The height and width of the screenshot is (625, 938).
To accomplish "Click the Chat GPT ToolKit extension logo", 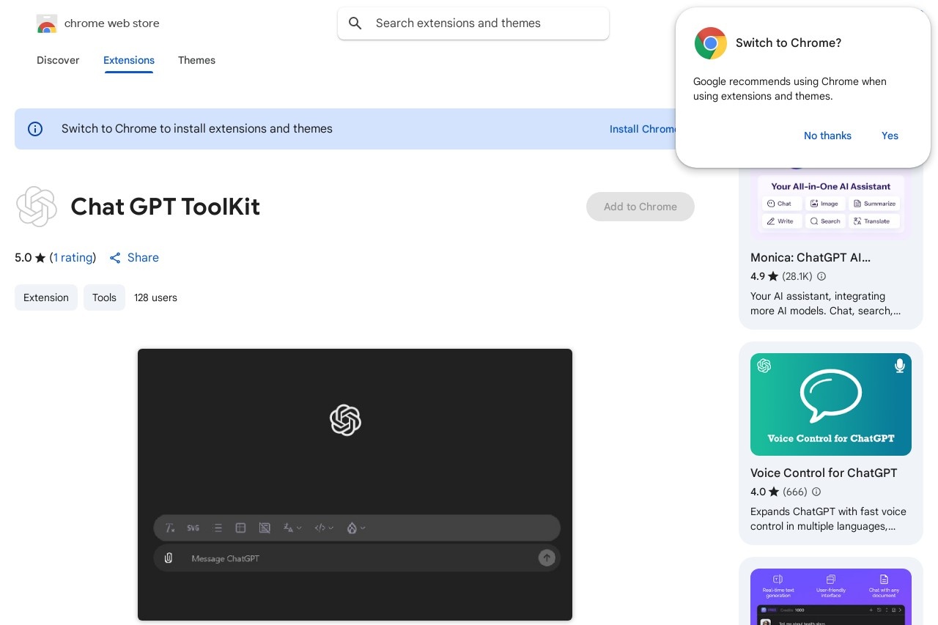I will coord(37,207).
